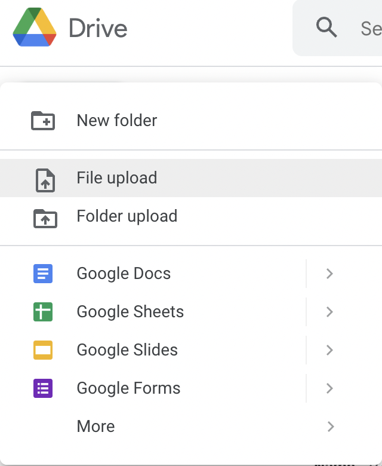Click the search magnifying glass icon
Screen dimensions: 382x466
click(x=326, y=27)
